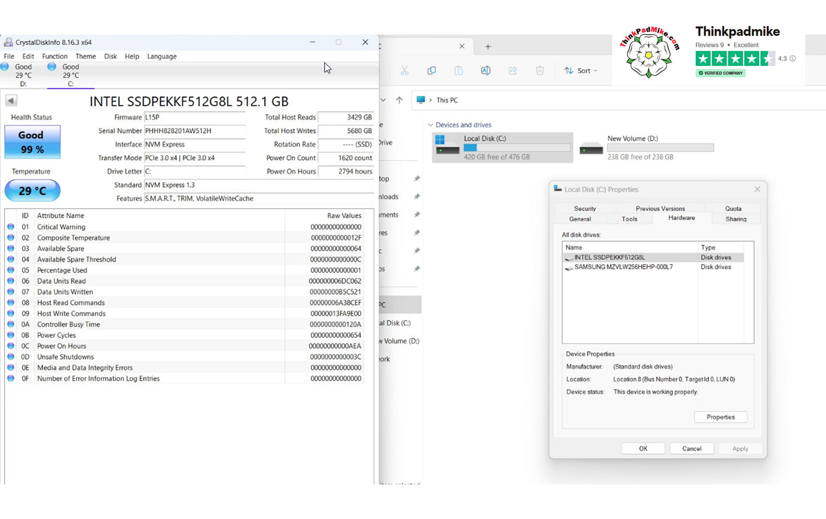
Task: Click the Paste icon in Explorer toolbar
Action: tap(458, 70)
